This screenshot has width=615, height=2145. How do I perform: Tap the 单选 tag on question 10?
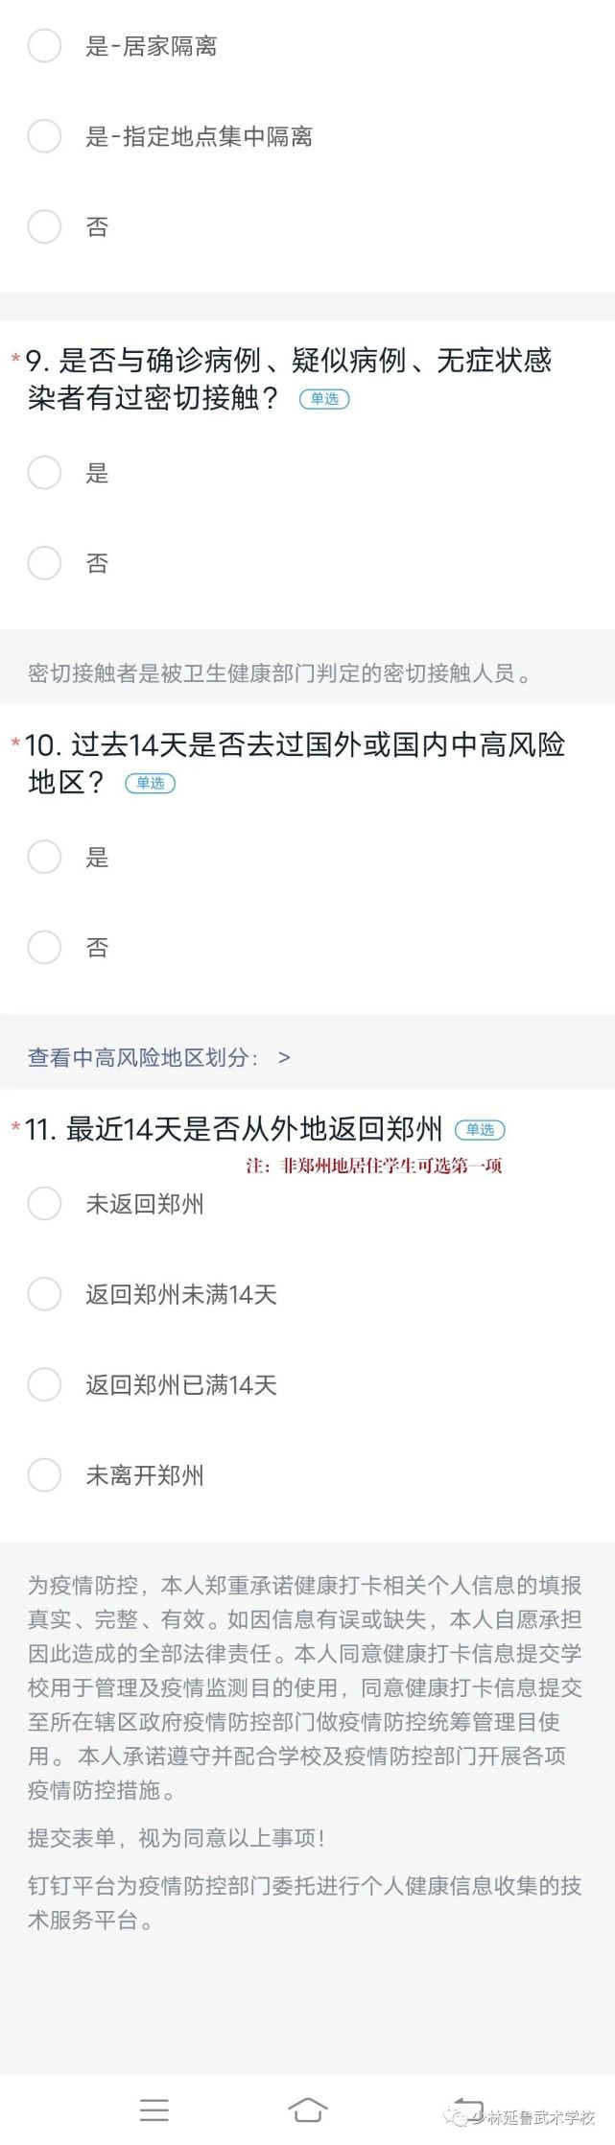[x=150, y=783]
